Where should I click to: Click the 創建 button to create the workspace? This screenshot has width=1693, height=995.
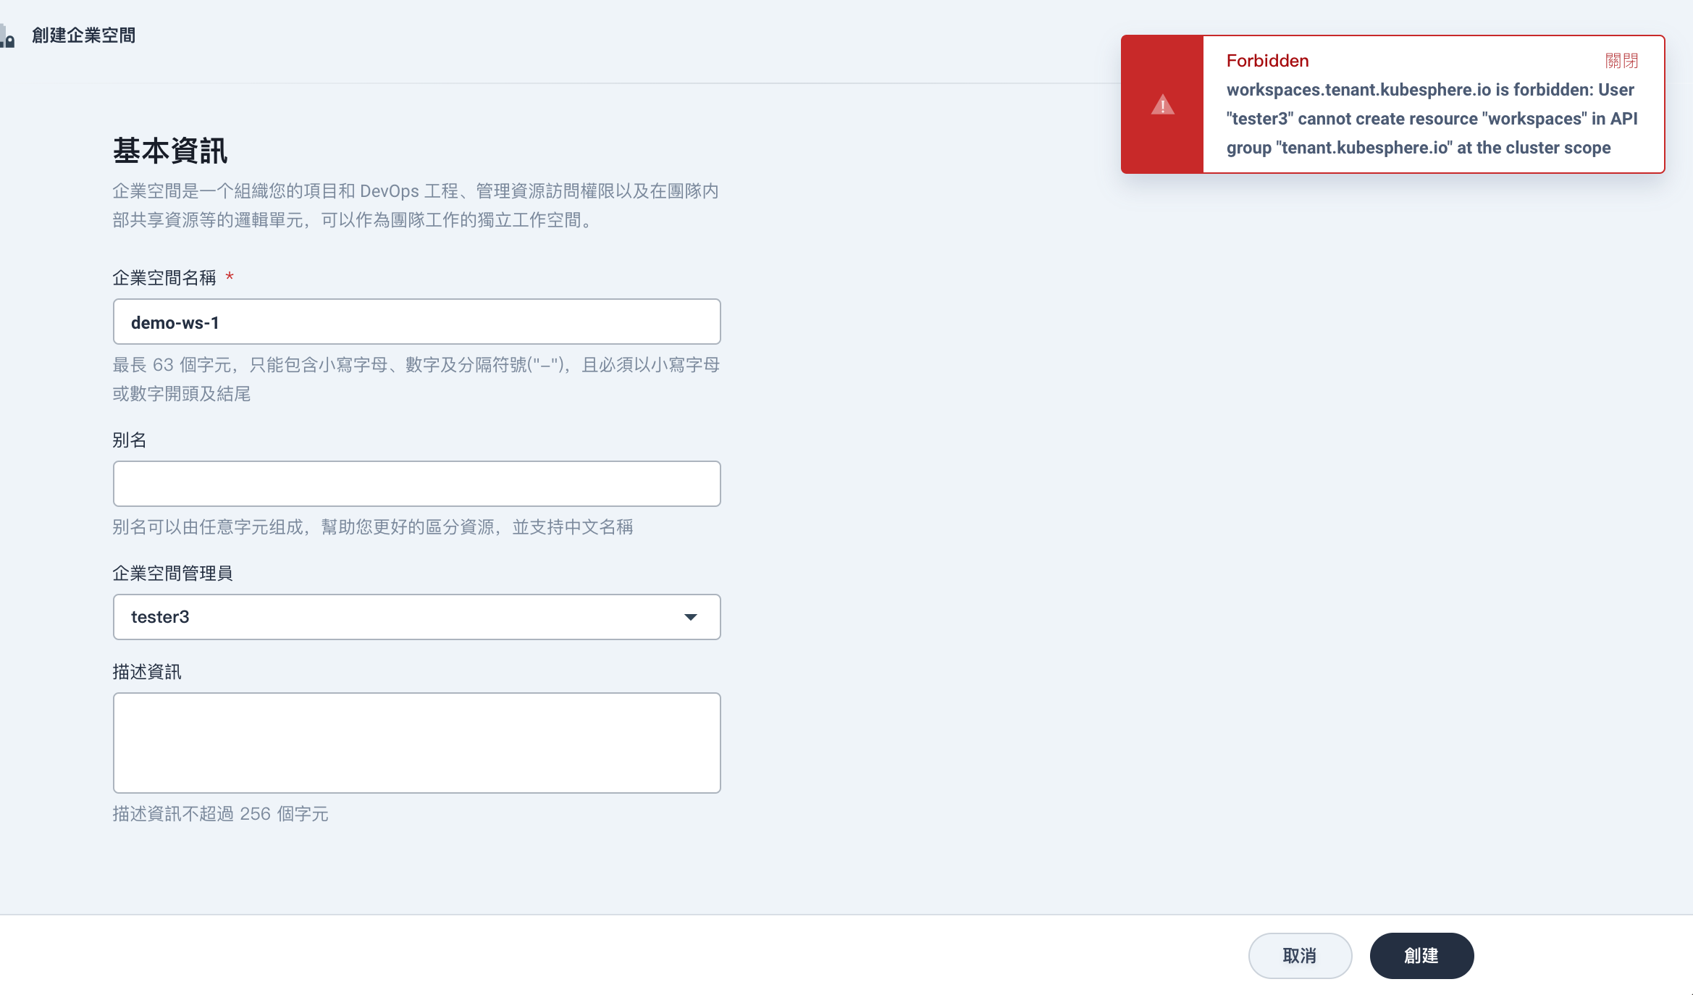(1421, 955)
